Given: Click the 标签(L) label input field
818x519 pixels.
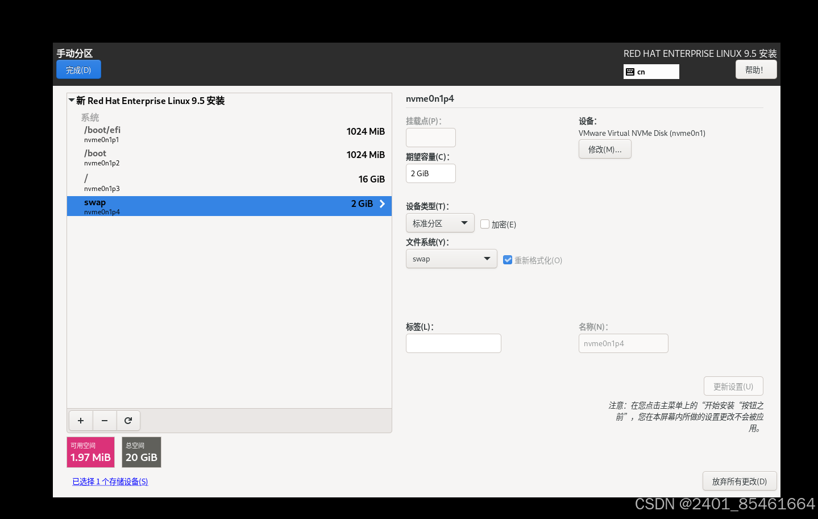Looking at the screenshot, I should [x=454, y=343].
